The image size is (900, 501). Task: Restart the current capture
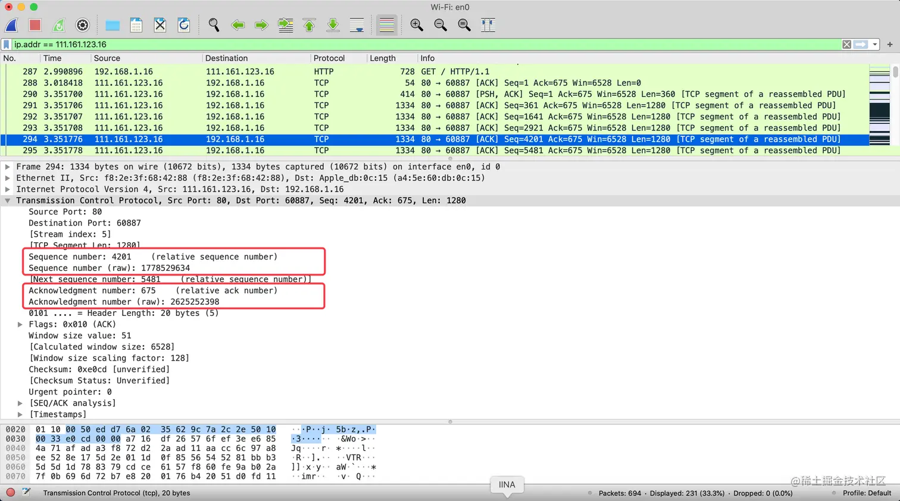click(x=59, y=25)
